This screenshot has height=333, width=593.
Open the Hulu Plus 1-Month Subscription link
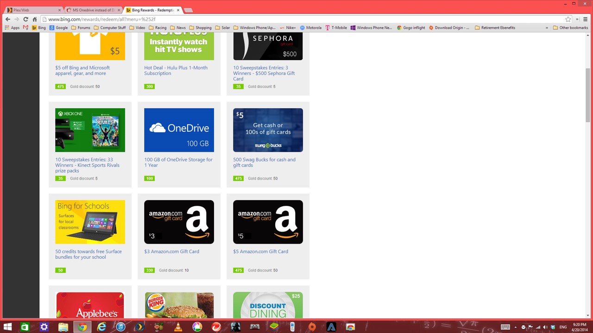[176, 70]
